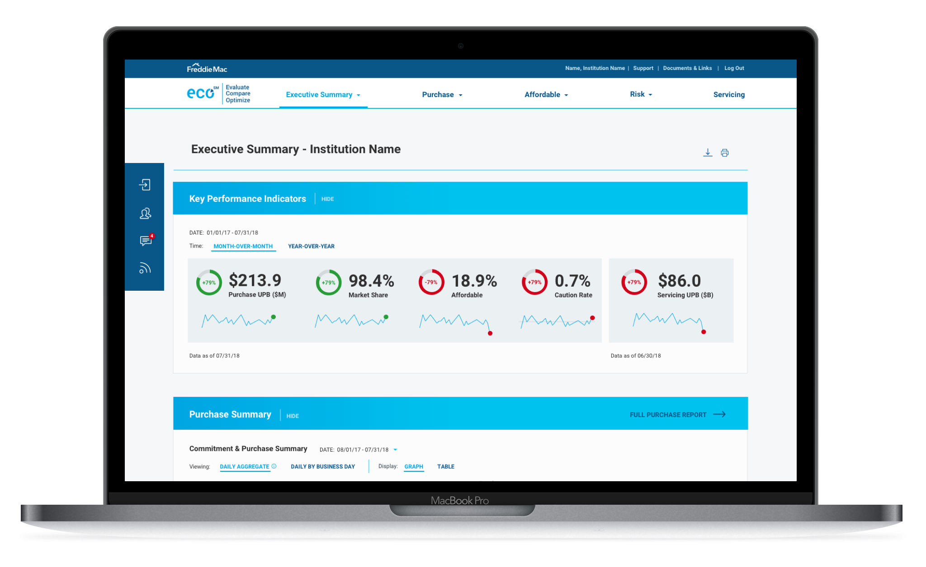Open the Risk navigation menu
926x567 pixels.
[641, 94]
